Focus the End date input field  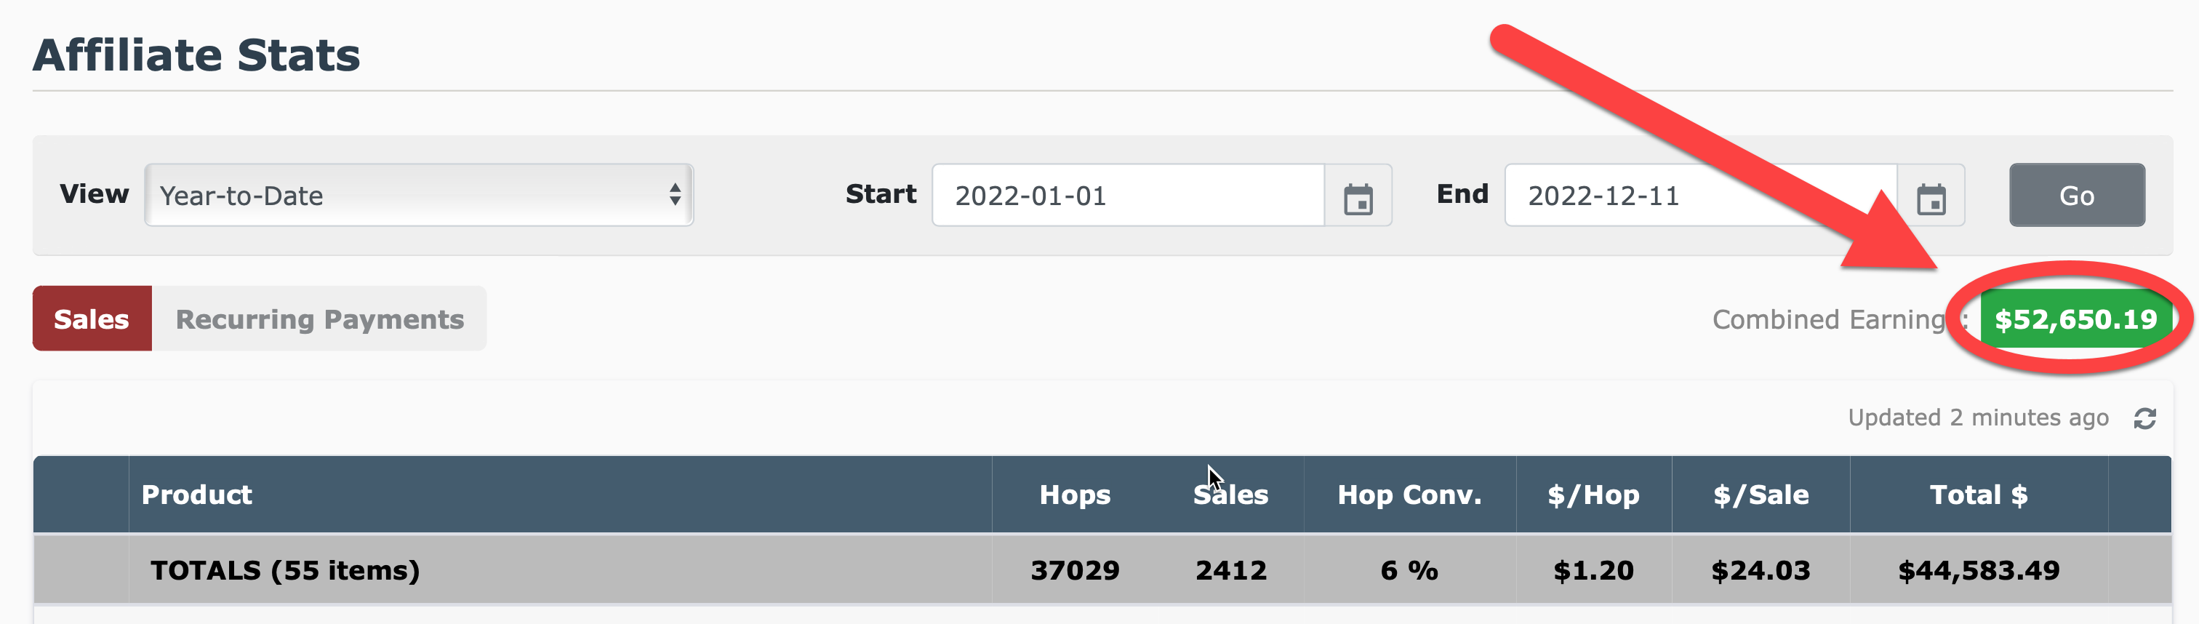(x=1700, y=196)
